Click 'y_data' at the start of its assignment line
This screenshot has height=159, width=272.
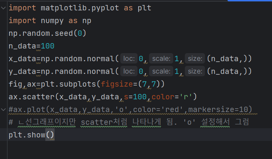pos(22,72)
